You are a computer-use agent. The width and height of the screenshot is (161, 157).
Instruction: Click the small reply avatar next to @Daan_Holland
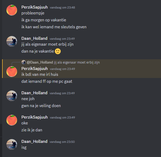[x=24, y=62]
